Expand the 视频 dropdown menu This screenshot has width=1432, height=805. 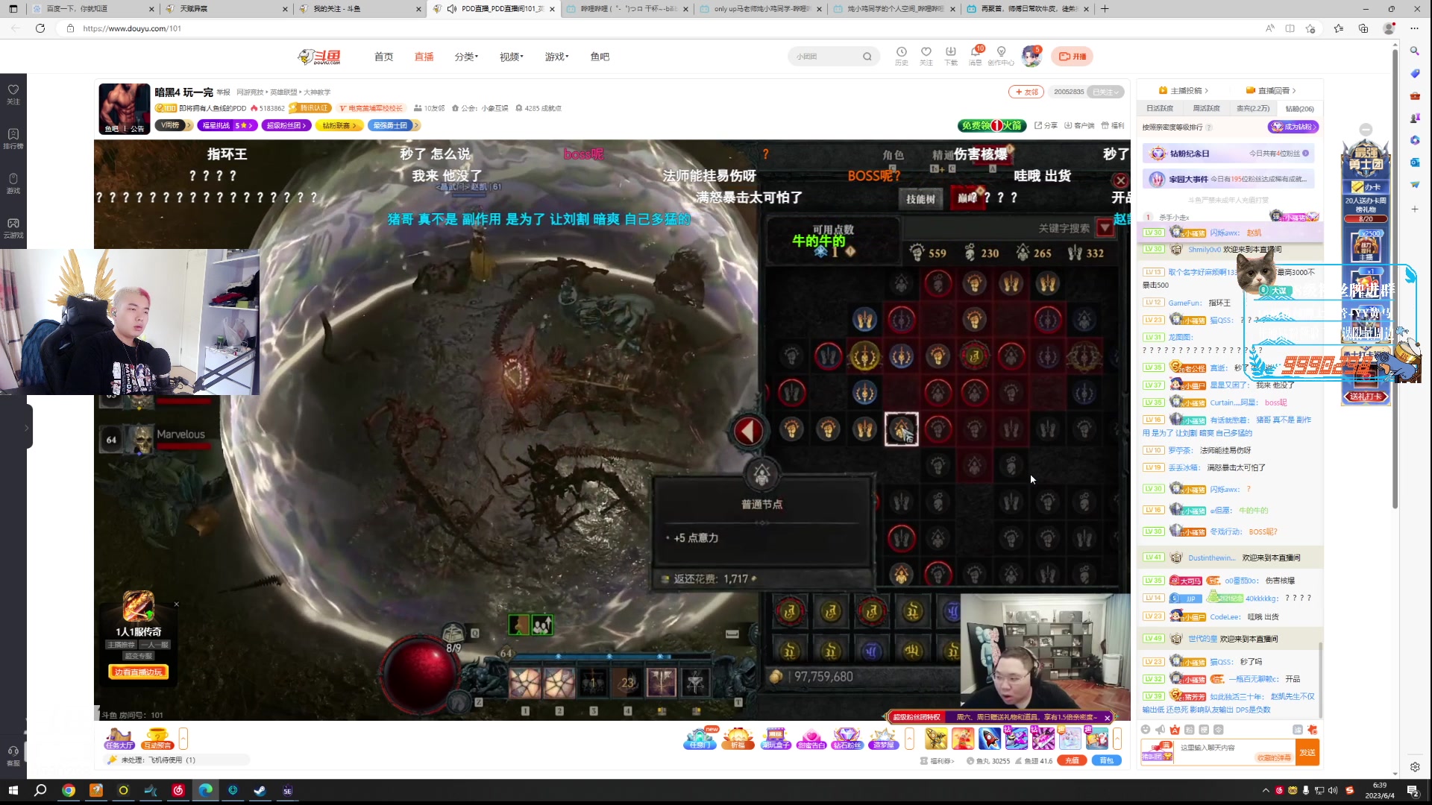point(511,57)
